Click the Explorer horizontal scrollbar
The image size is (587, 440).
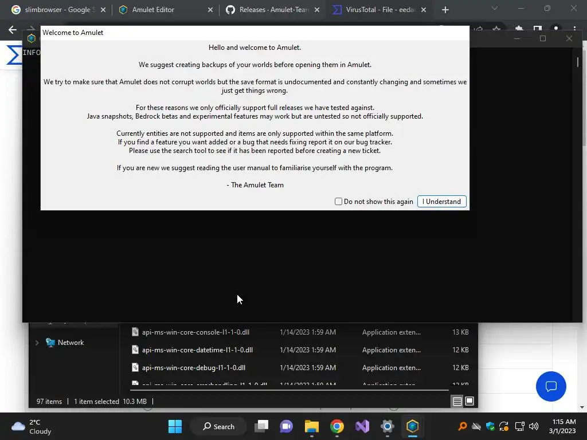(x=289, y=390)
